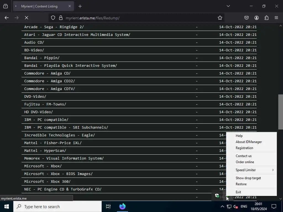Screen dimensions: 283x212
Task: Open the Arcade - Sega - RingEdge 2 folder
Action: tap(54, 27)
